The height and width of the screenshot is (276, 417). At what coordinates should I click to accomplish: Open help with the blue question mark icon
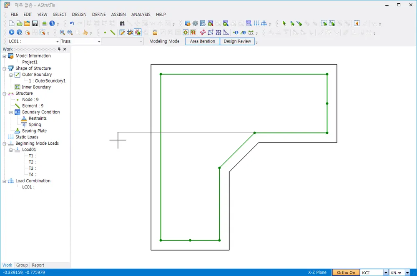click(x=52, y=23)
